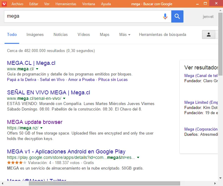Switch to the Vídeos tab
223x186 pixels.
(84, 35)
